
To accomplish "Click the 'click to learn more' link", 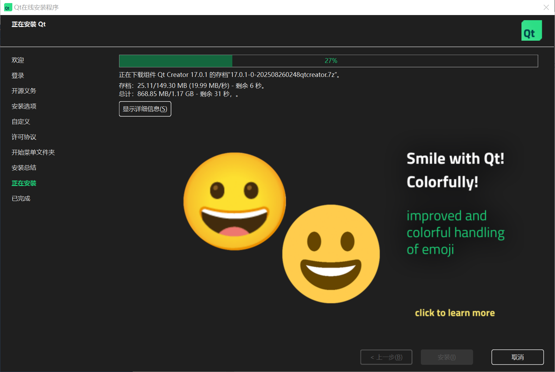I will coord(455,313).
